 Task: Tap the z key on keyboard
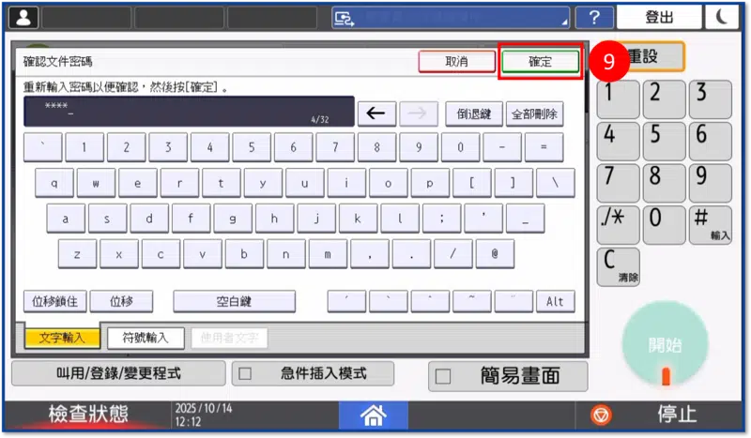pos(77,254)
